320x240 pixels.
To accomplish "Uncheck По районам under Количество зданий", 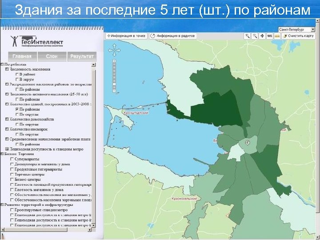I will click(17, 109).
